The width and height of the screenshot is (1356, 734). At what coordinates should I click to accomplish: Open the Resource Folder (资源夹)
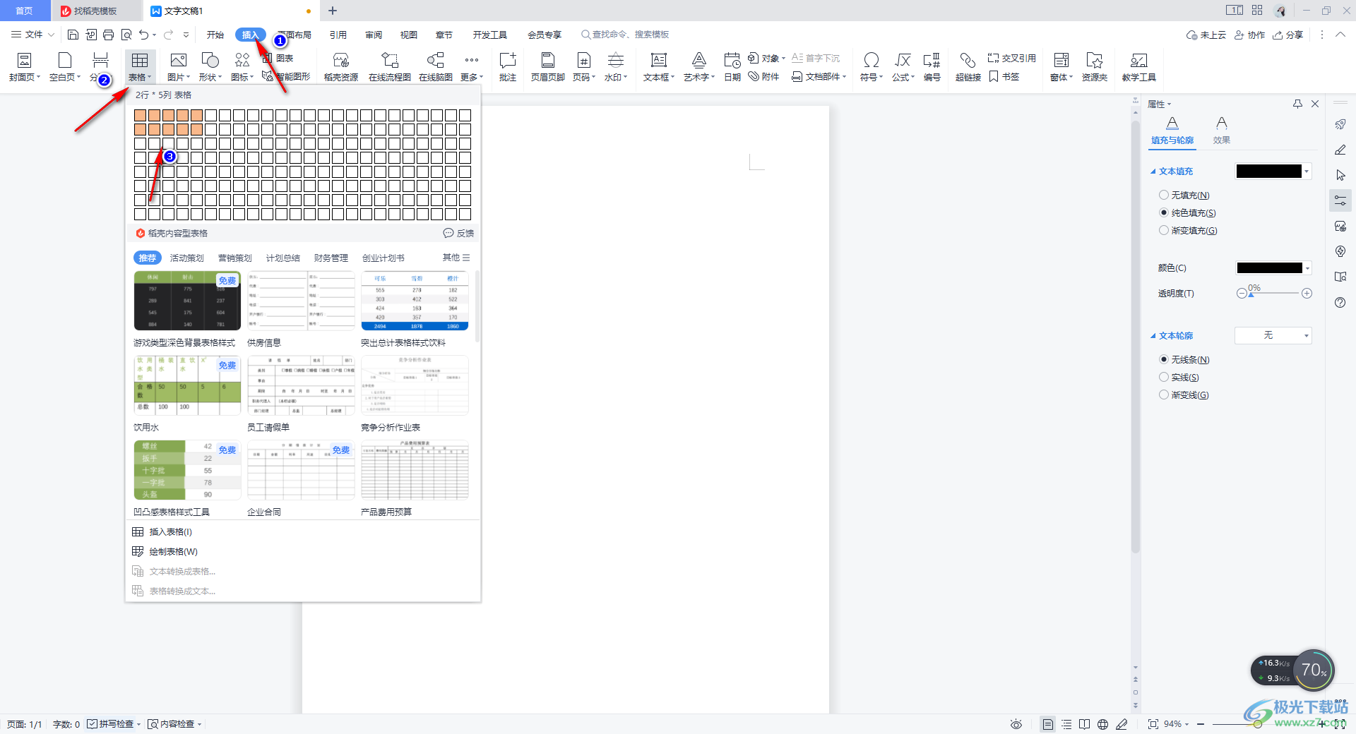tap(1095, 68)
